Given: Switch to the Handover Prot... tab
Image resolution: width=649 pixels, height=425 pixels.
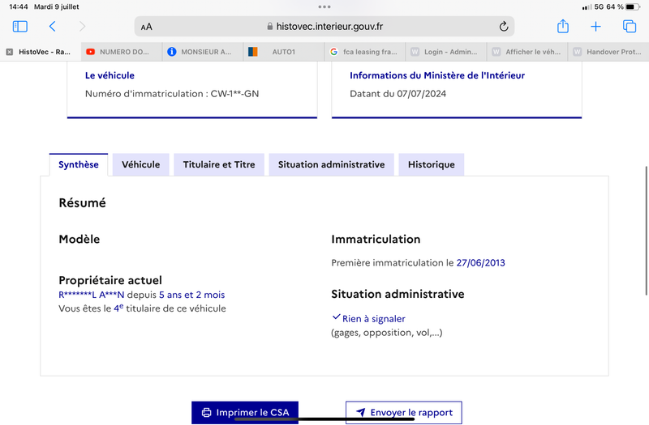Looking at the screenshot, I should tap(608, 52).
